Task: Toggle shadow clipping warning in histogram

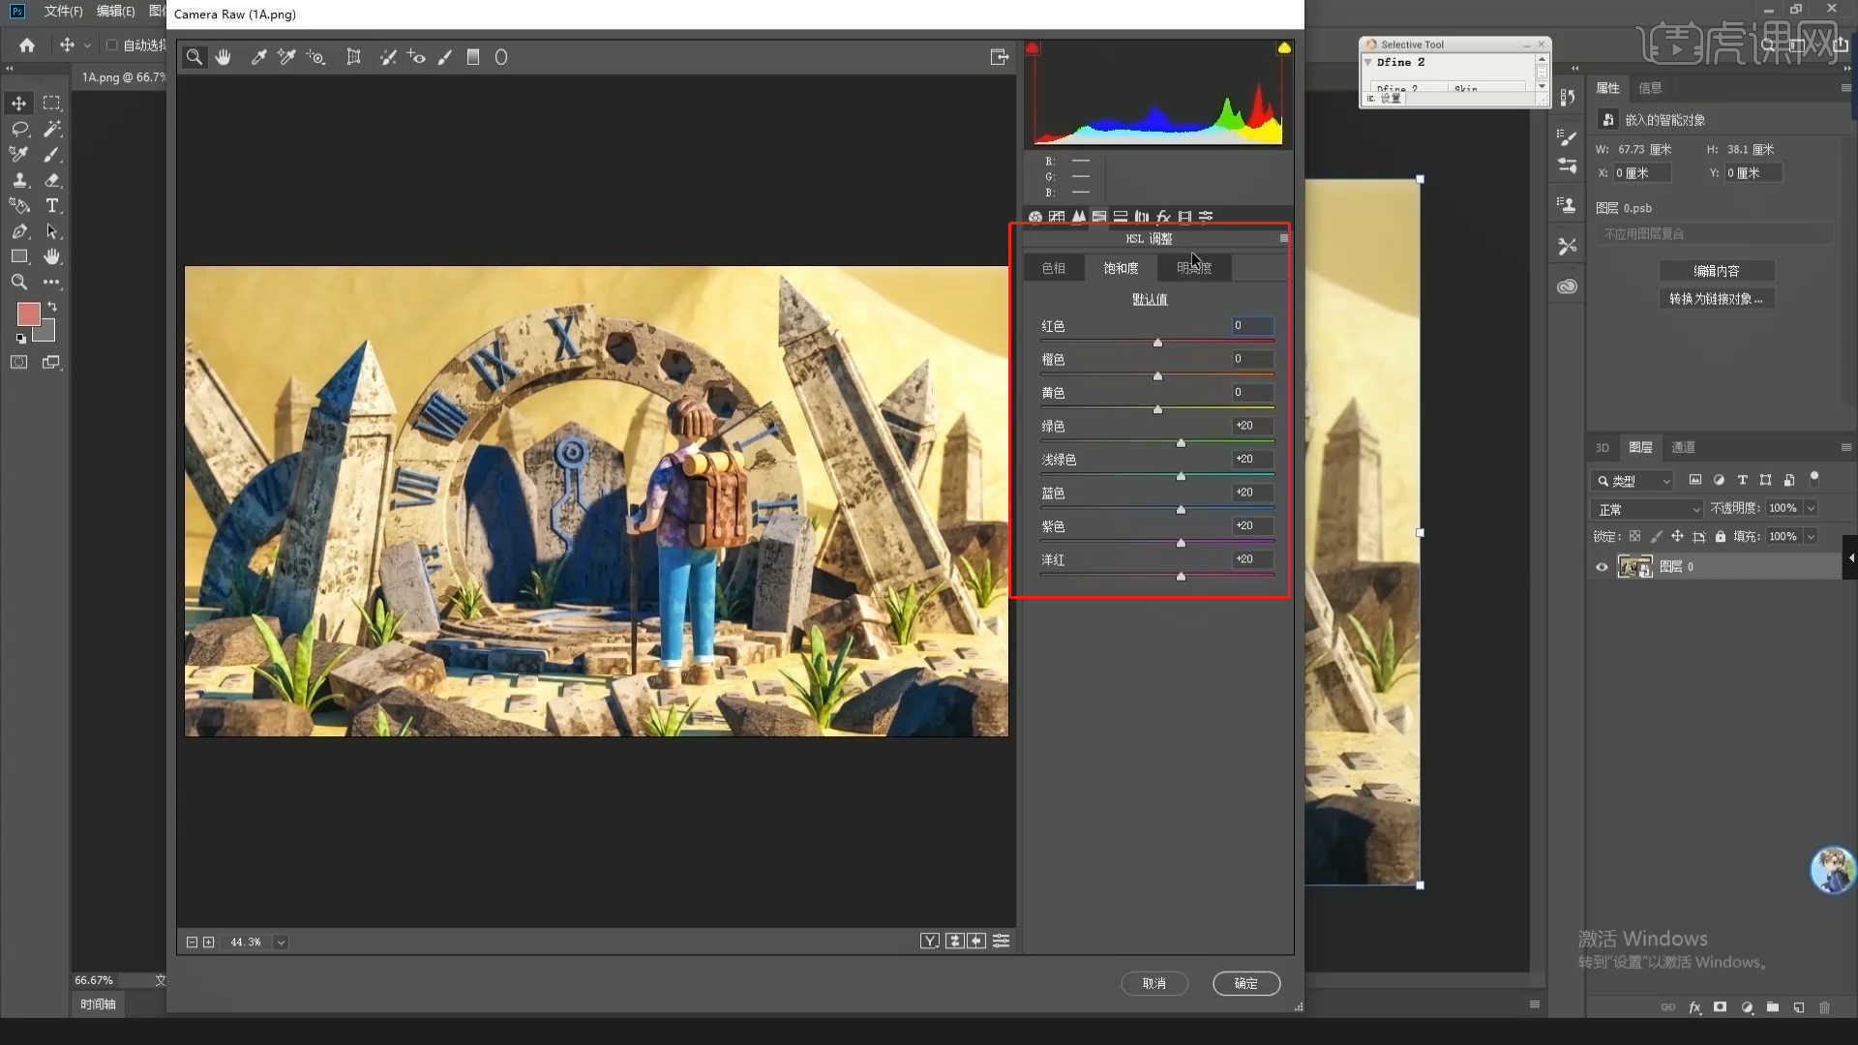Action: pos(1033,47)
